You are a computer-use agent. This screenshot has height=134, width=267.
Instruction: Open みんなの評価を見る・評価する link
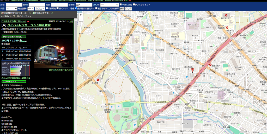[16, 78]
